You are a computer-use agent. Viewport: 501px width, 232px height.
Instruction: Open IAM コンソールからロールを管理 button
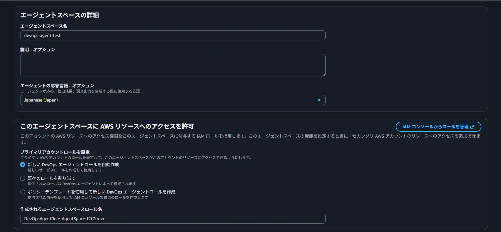click(x=438, y=127)
